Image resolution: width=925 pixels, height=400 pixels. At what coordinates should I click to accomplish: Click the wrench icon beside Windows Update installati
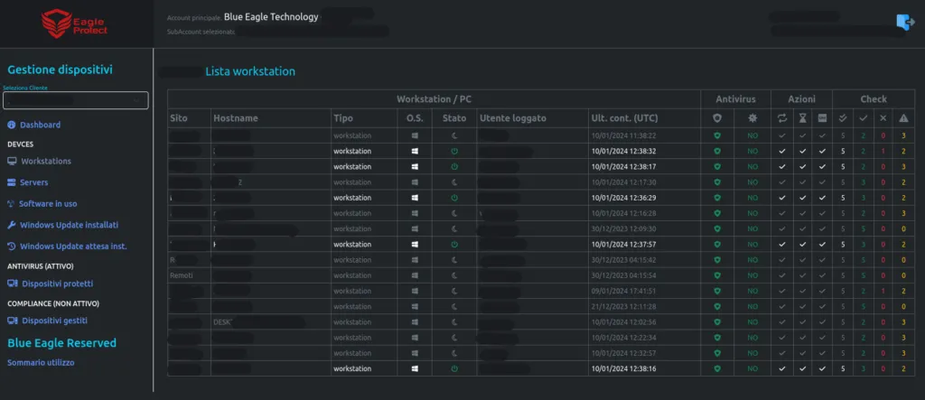[12, 226]
